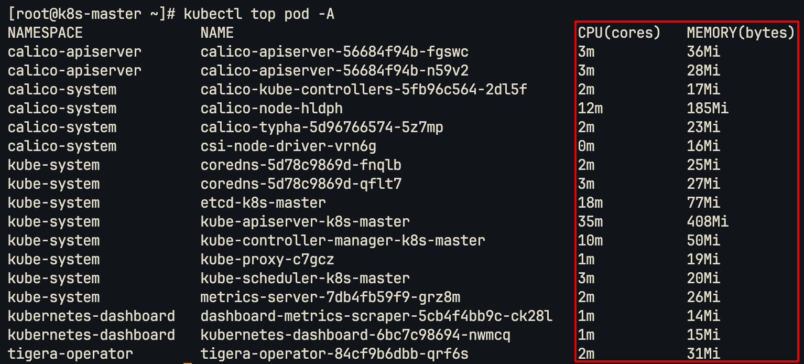The image size is (804, 364).
Task: Click the MEMORY(bytes) column header
Action: [x=741, y=33]
